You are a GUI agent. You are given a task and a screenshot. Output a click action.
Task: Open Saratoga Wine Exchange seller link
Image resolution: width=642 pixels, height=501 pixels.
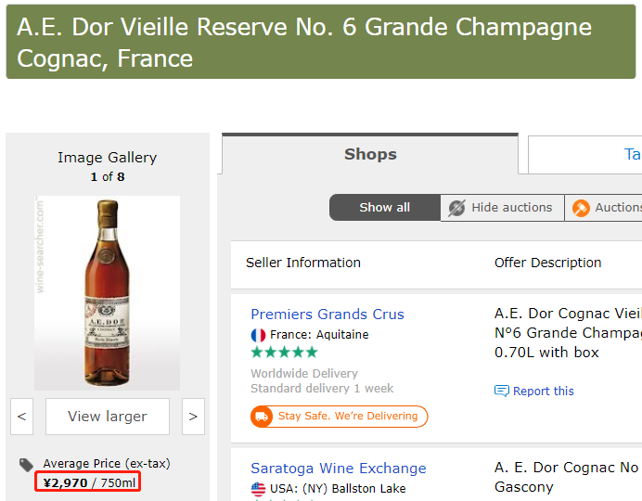pos(339,469)
